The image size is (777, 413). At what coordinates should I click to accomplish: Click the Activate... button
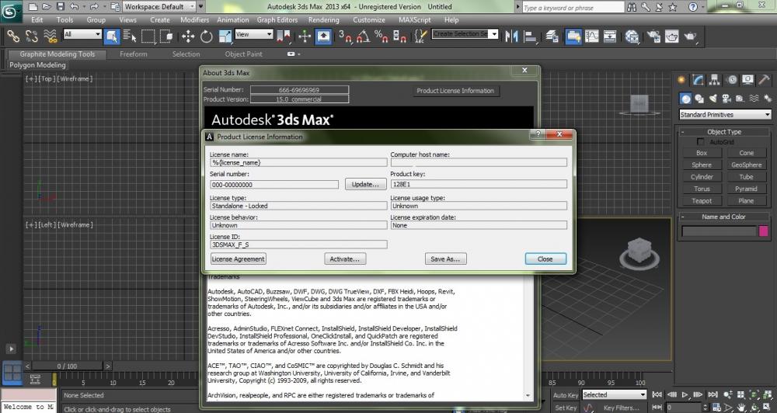[x=345, y=259]
